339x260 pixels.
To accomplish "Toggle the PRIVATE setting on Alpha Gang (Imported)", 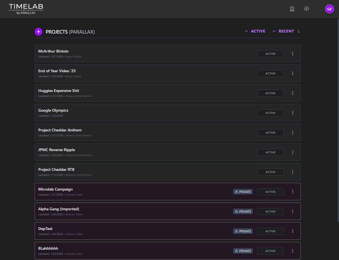I will (243, 211).
